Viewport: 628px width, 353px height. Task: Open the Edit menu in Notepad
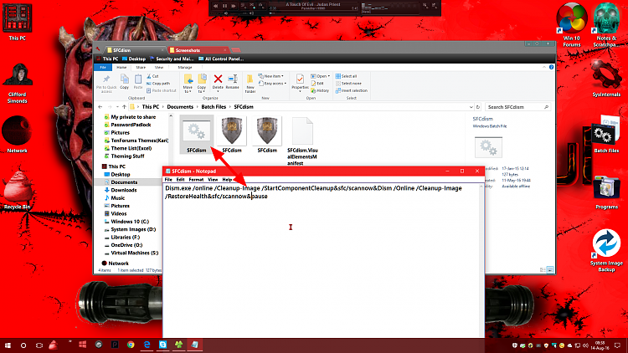tap(181, 180)
